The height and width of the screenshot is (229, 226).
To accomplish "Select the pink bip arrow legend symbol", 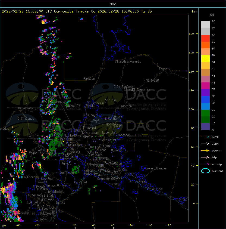I will tap(205, 157).
